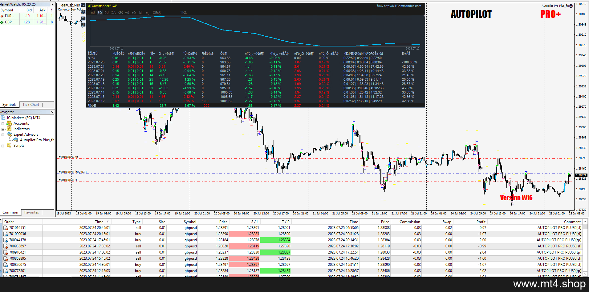Click the order icon for 700773301
This screenshot has width=589, height=292.
pos(6,271)
